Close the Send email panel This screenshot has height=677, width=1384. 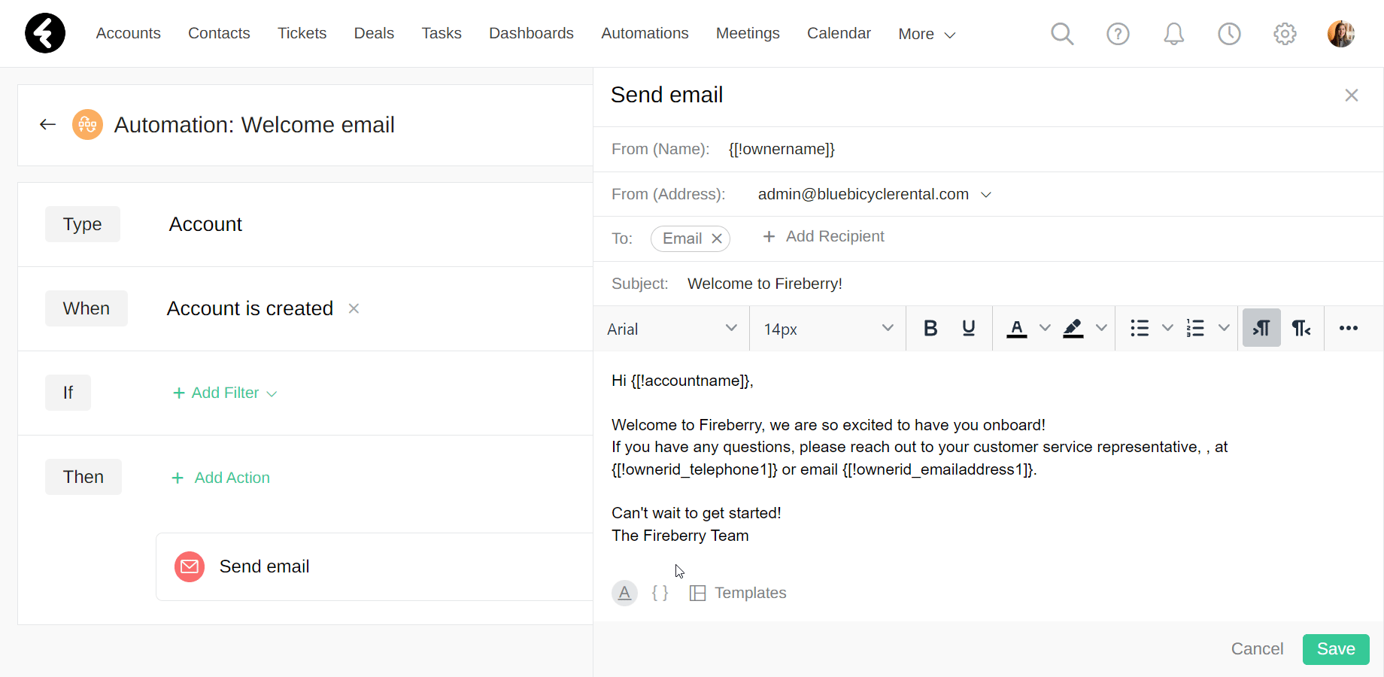point(1351,95)
